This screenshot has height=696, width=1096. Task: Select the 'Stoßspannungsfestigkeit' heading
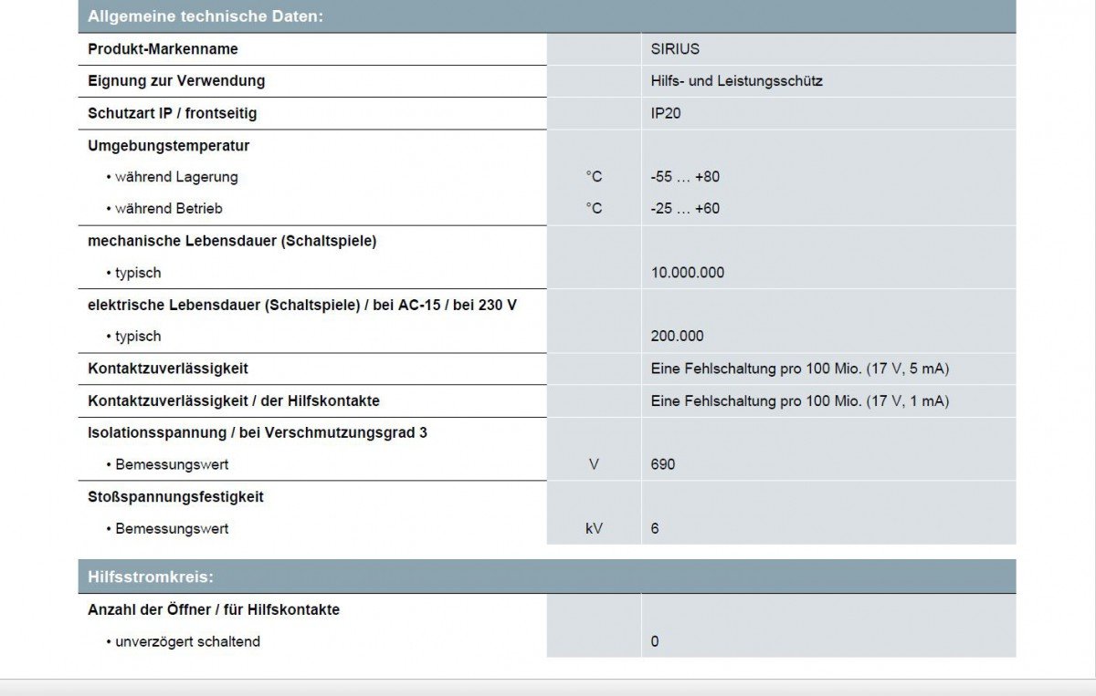175,496
